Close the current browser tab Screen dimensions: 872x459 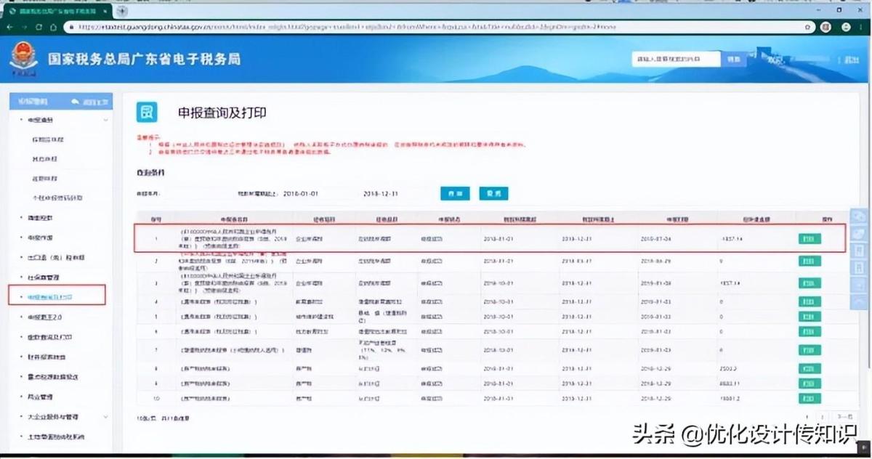[x=105, y=10]
